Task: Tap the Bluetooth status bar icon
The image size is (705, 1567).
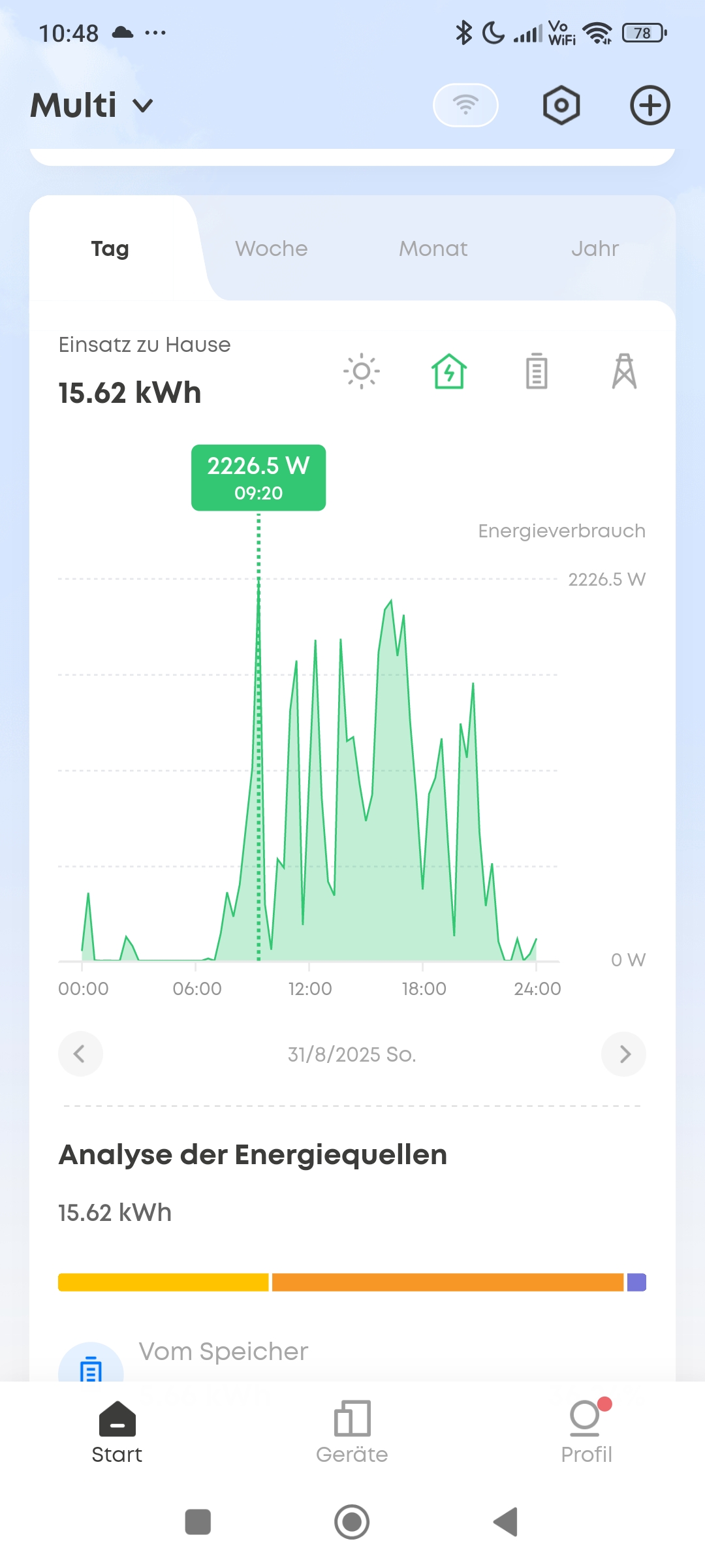Action: [463, 33]
